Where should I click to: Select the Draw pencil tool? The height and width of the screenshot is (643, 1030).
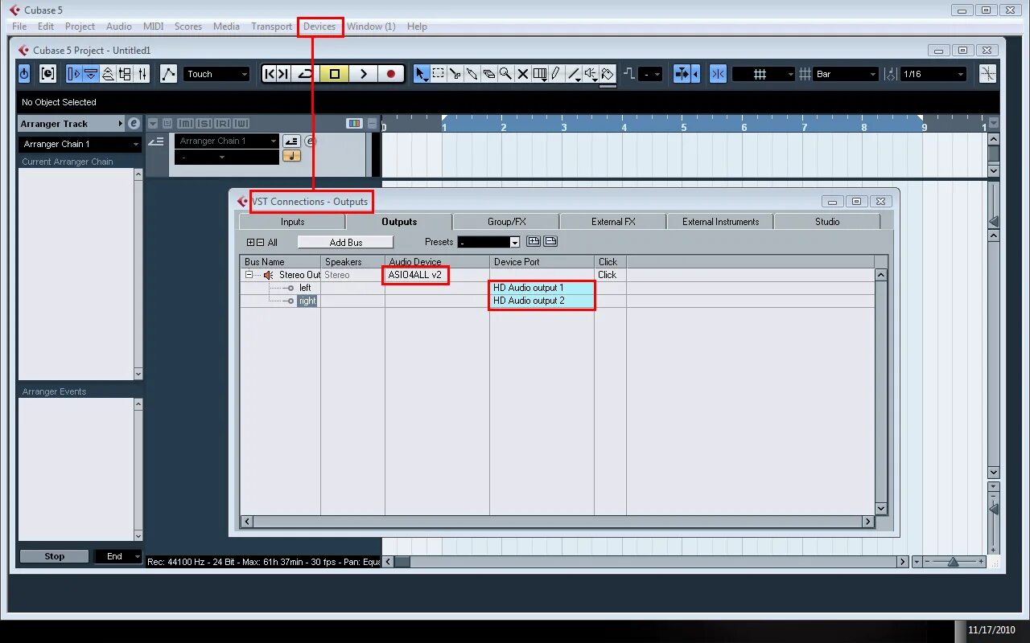click(x=556, y=74)
